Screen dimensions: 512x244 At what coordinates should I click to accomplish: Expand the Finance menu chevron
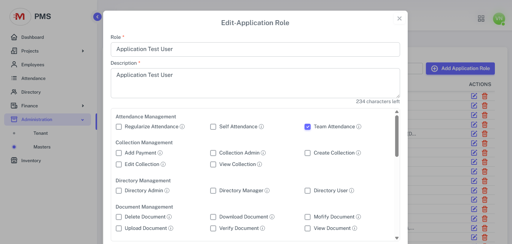(83, 106)
